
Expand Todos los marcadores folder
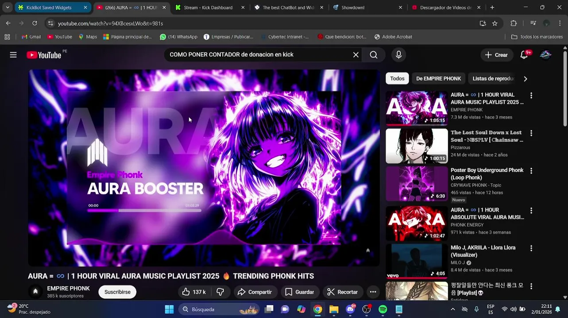[x=537, y=37]
